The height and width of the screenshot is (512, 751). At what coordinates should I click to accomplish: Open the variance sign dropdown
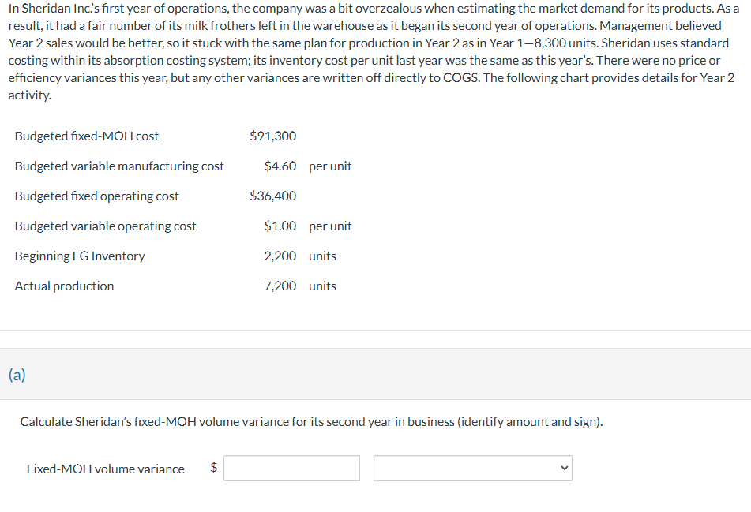(x=472, y=468)
